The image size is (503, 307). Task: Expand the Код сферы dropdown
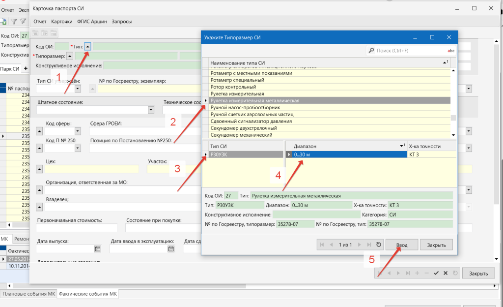[x=78, y=131]
